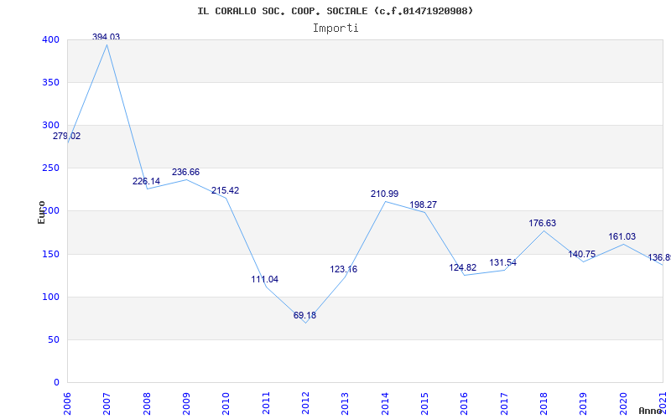671x419 pixels.
Task: Select the 210.99 value label
Action: pyautogui.click(x=384, y=194)
